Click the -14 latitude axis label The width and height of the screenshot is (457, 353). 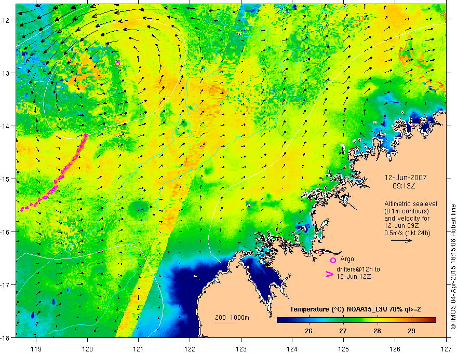click(x=6, y=126)
